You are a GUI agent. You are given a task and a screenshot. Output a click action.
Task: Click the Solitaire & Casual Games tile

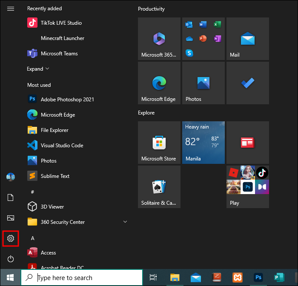(159, 187)
